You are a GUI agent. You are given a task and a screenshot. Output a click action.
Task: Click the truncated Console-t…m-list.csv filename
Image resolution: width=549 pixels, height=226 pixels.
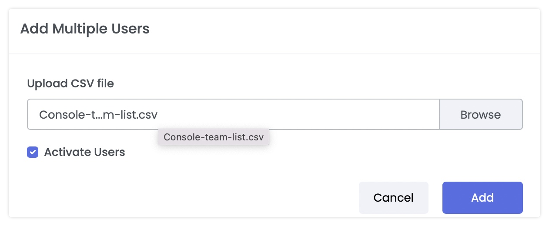(98, 114)
